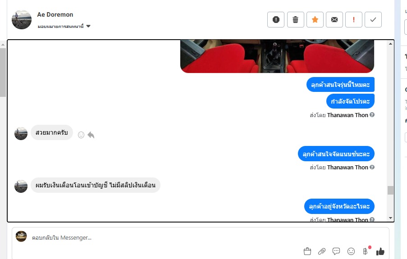Flag conversation with red exclamation icon
407x259 pixels.
pos(353,19)
